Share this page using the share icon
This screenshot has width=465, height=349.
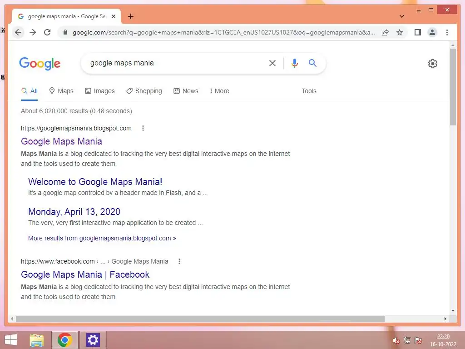click(x=385, y=32)
